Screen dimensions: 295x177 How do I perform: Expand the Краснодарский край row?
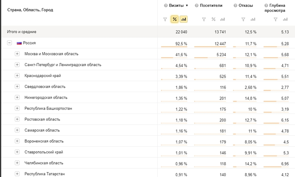tap(17, 76)
